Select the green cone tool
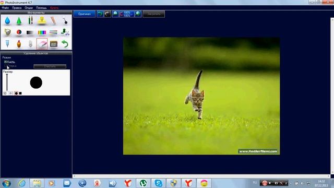Viewport: 334px width, 188px height. coord(19,21)
